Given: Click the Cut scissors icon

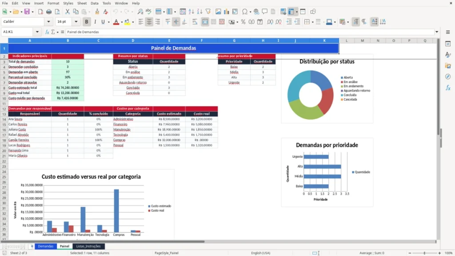Looking at the screenshot, I should coord(68,12).
